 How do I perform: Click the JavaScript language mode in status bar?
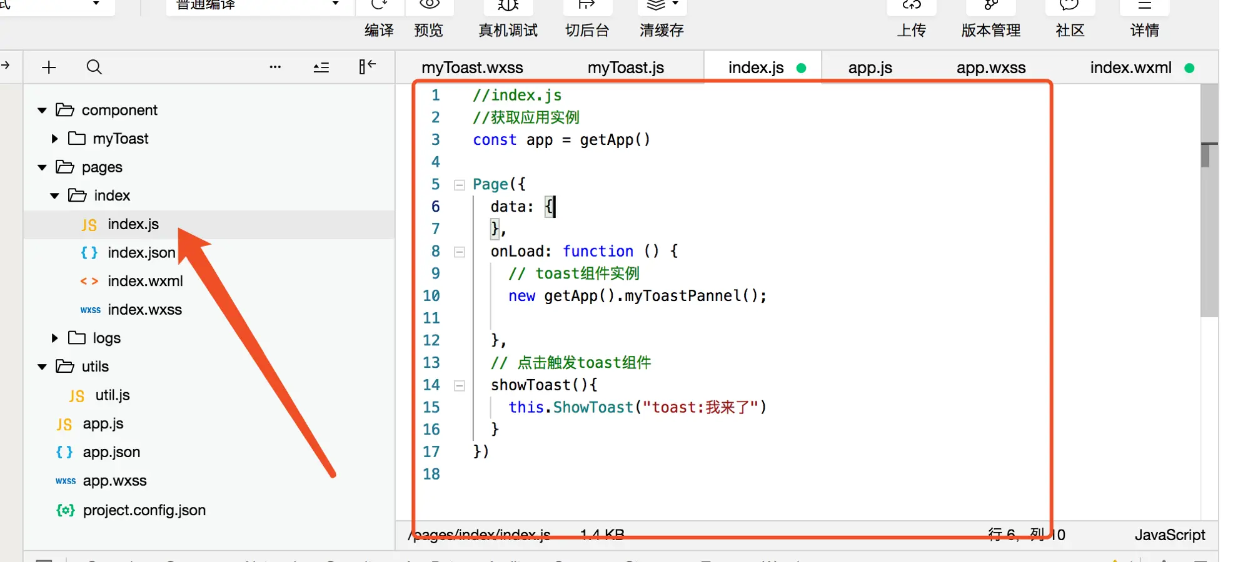pyautogui.click(x=1170, y=535)
